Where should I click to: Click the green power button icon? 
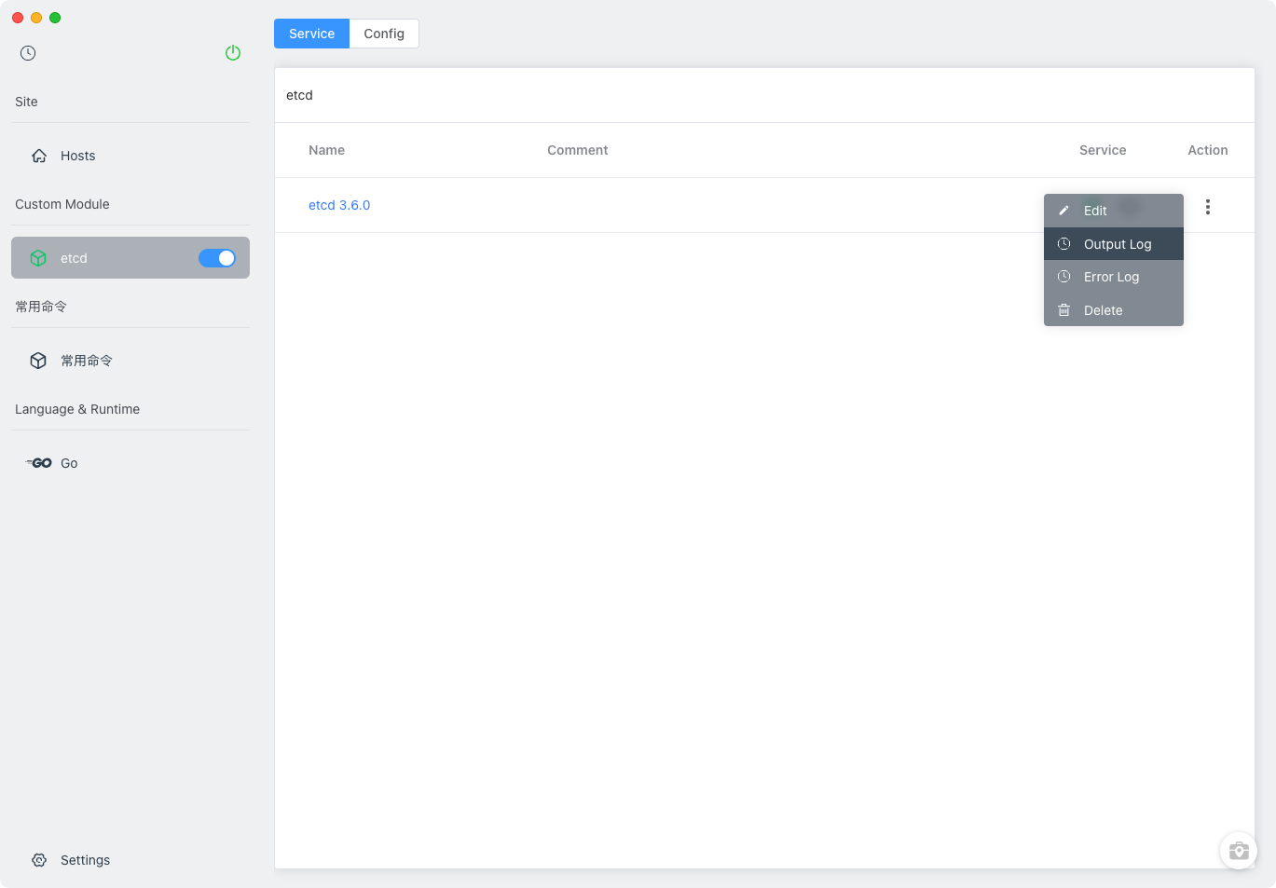click(x=233, y=53)
